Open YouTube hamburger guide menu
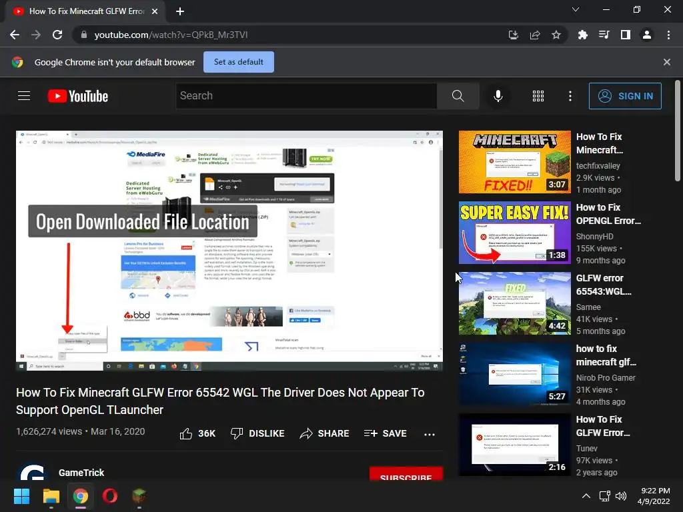Viewport: 683px width, 512px height. 24,96
